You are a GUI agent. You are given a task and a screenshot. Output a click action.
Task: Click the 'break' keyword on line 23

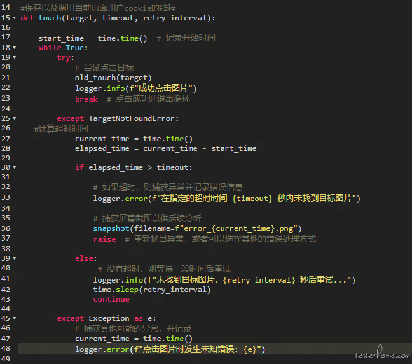point(86,99)
